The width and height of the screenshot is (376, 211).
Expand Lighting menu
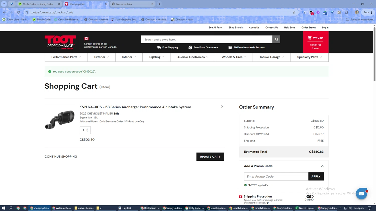156,57
